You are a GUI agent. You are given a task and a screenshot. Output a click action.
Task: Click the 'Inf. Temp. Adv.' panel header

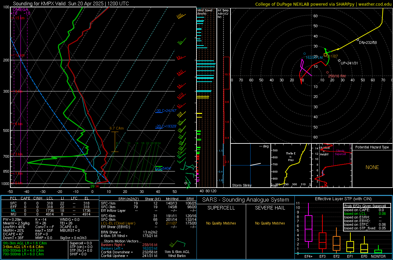click(223, 14)
